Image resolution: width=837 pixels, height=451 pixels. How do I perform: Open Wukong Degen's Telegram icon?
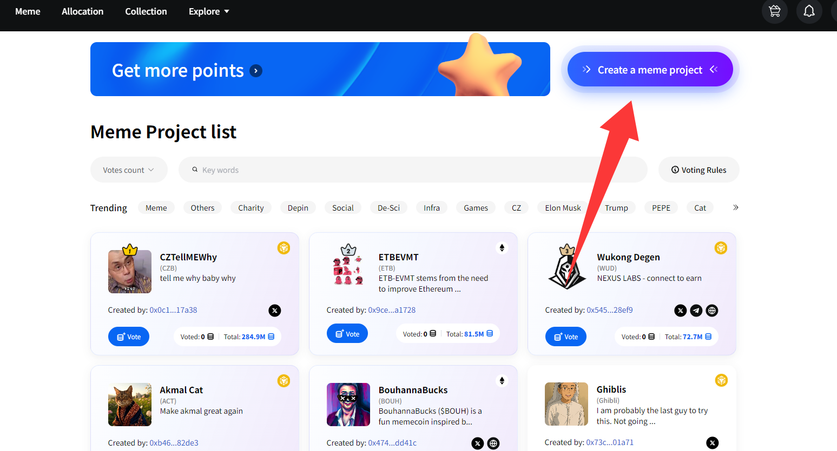696,311
